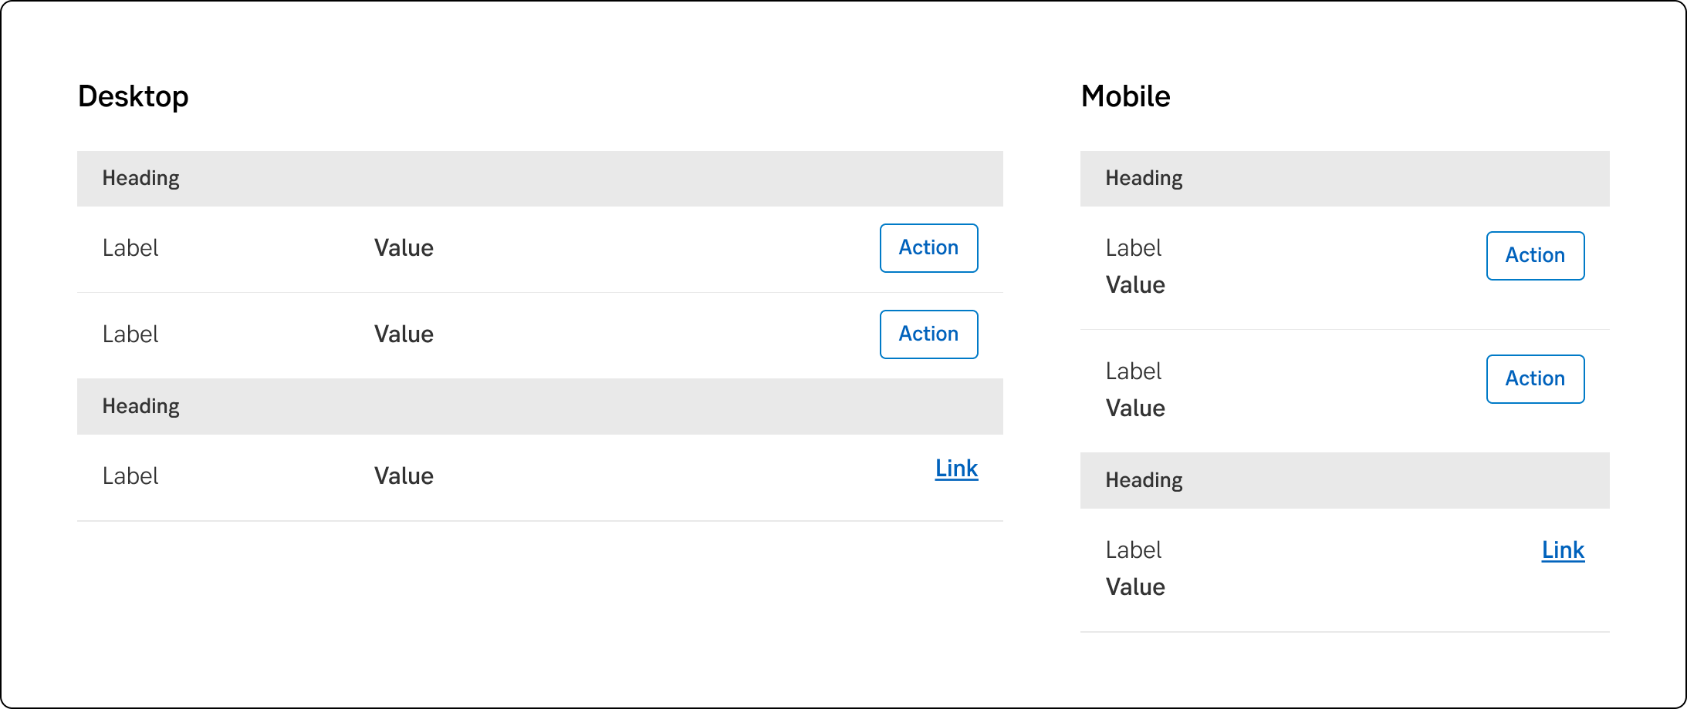The height and width of the screenshot is (709, 1687).
Task: Select the Value in Desktop's second data row
Action: click(x=404, y=334)
